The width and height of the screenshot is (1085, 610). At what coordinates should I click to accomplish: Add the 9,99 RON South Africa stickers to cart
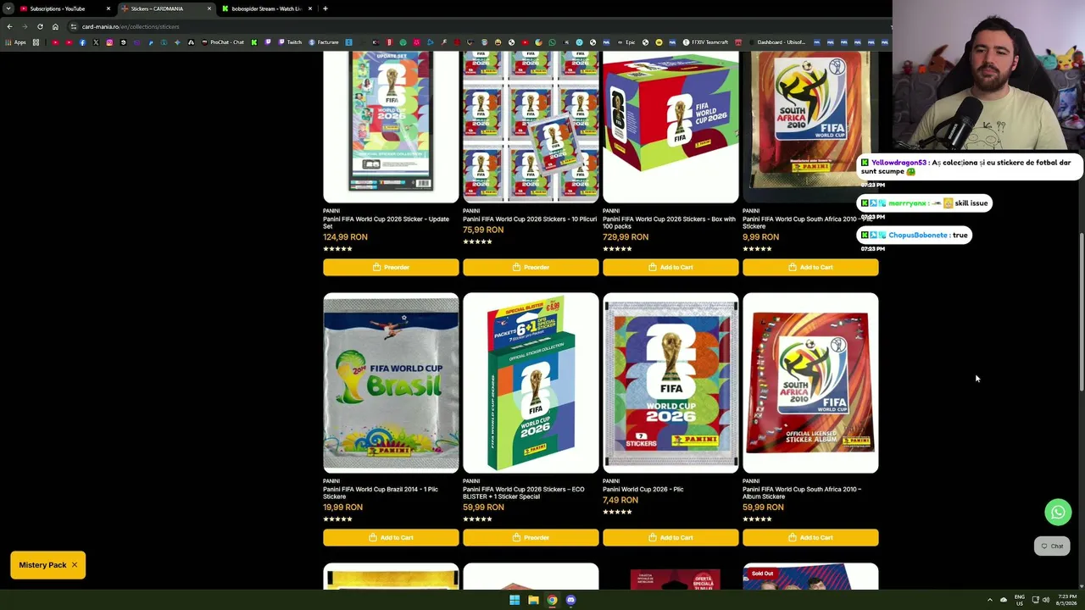pos(810,268)
